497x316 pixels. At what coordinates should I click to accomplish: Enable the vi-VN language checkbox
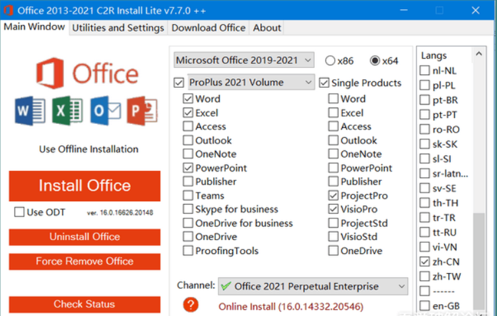pos(425,247)
